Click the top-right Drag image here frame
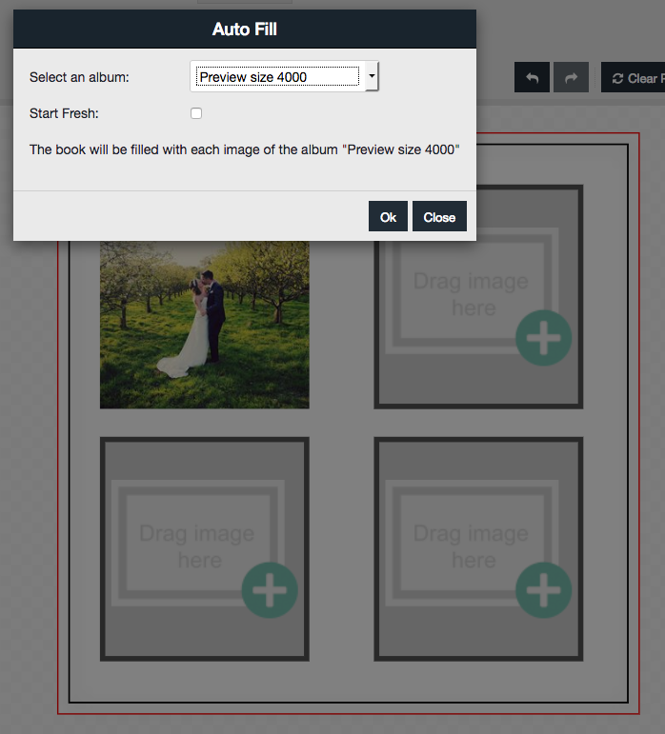 pos(471,295)
